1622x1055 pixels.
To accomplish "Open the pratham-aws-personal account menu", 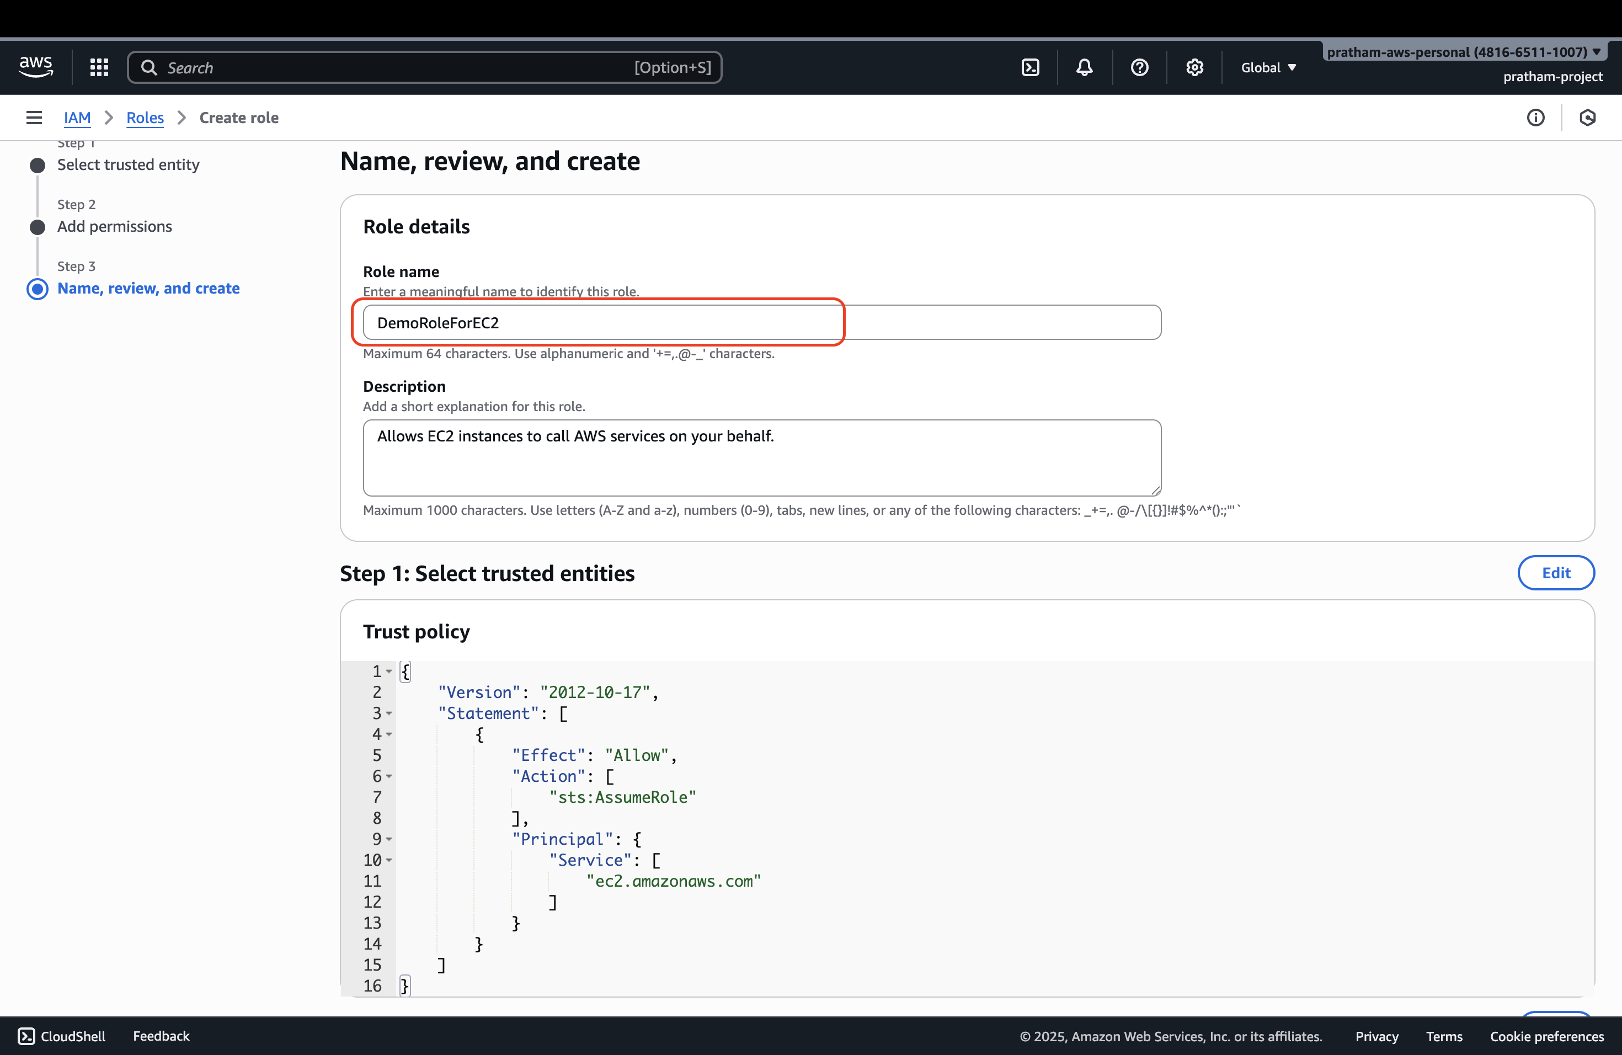I will (1464, 52).
